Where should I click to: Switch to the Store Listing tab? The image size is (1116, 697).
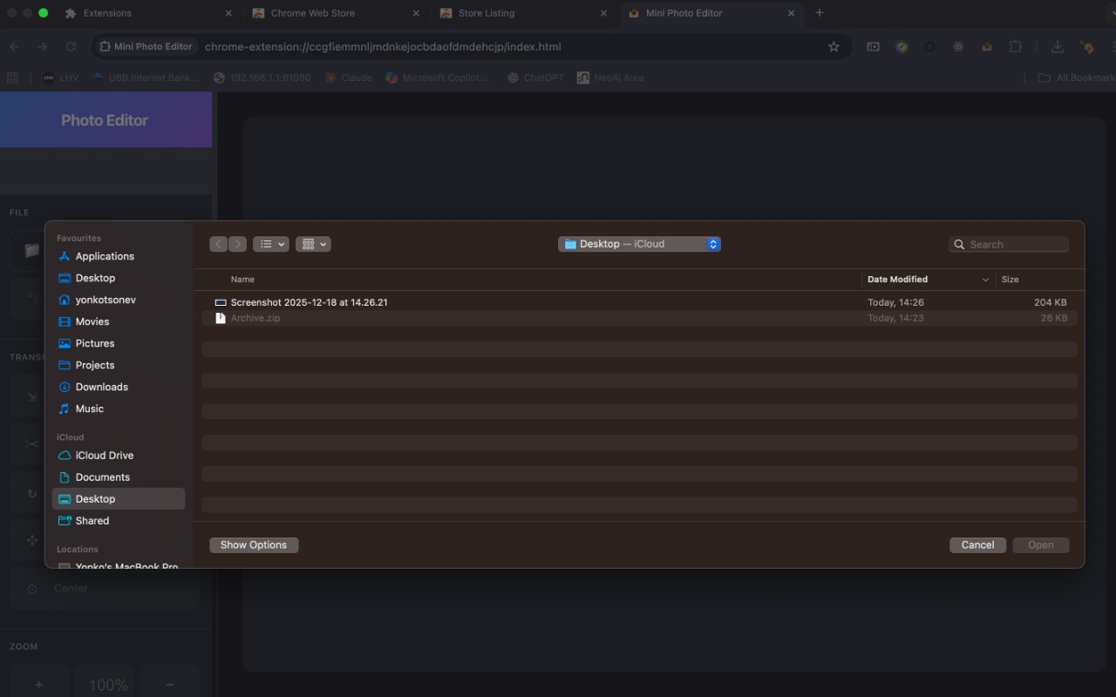tap(522, 13)
